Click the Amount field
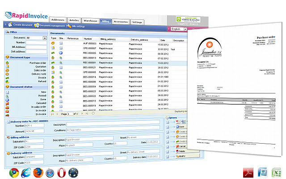The width and height of the screenshot is (286, 179). (x=34, y=131)
